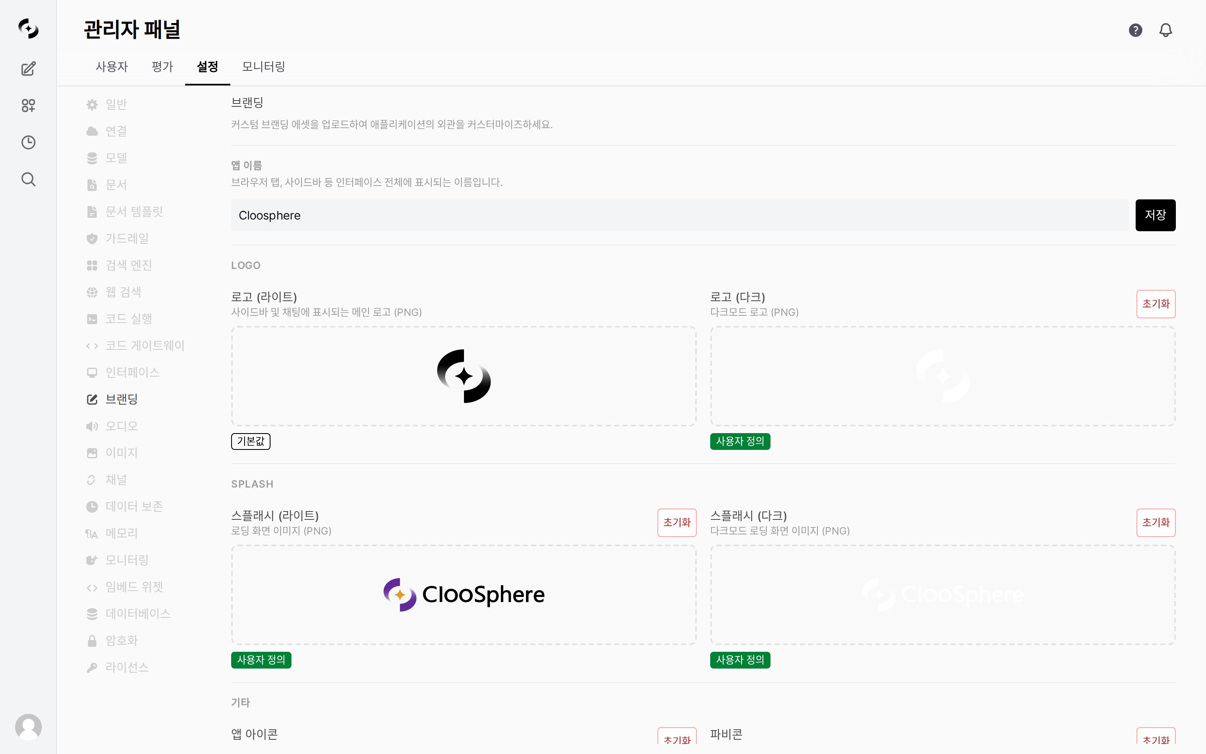The image size is (1206, 754).
Task: Switch to the top 모니터링 tab
Action: point(263,67)
